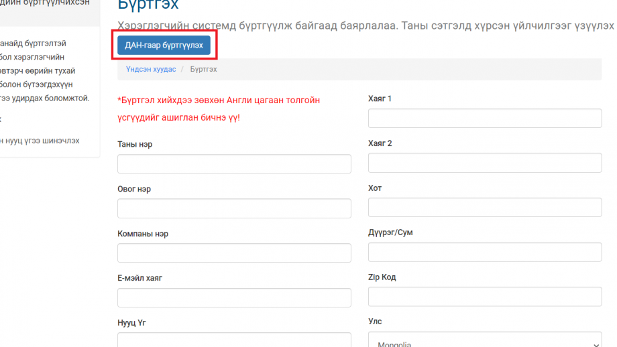
Task: Click the нууц үгээ шинэчлэх sidebar link
Action: click(x=40, y=141)
